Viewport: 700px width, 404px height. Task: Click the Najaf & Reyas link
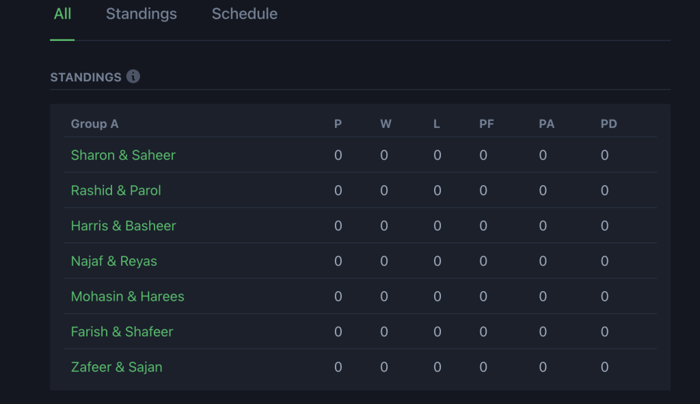tap(114, 261)
